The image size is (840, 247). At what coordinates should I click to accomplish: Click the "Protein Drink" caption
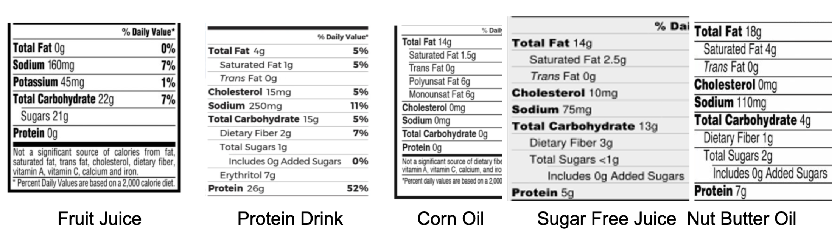pos(290,219)
